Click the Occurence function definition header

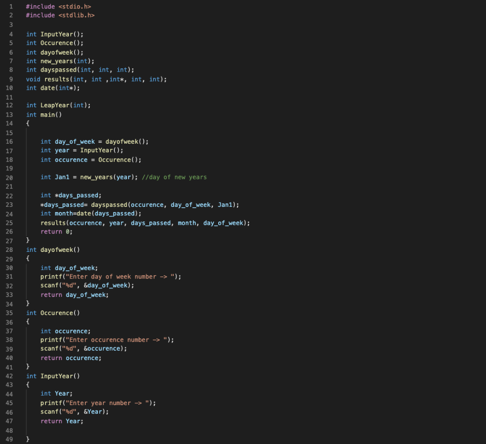(x=54, y=313)
